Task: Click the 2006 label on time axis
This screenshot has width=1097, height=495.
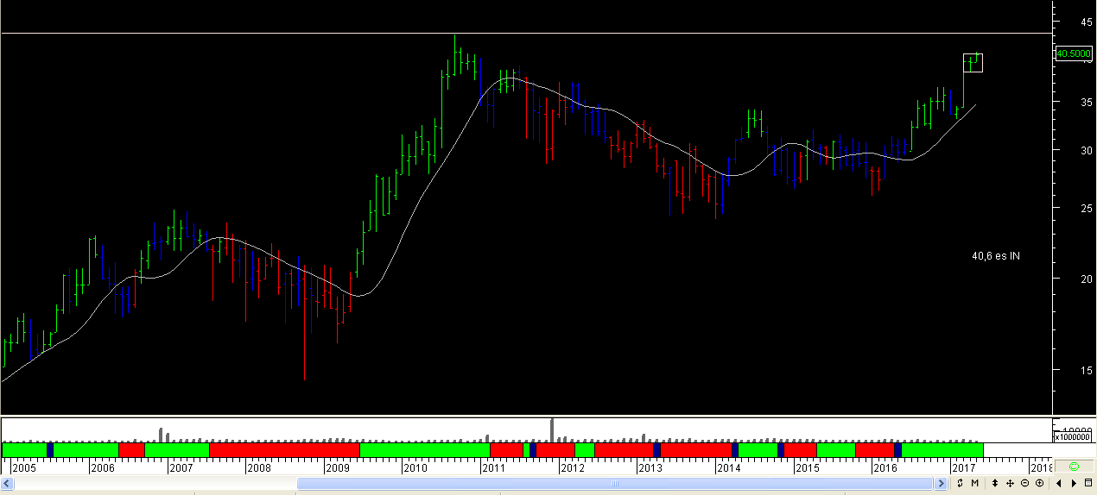Action: pyautogui.click(x=103, y=468)
